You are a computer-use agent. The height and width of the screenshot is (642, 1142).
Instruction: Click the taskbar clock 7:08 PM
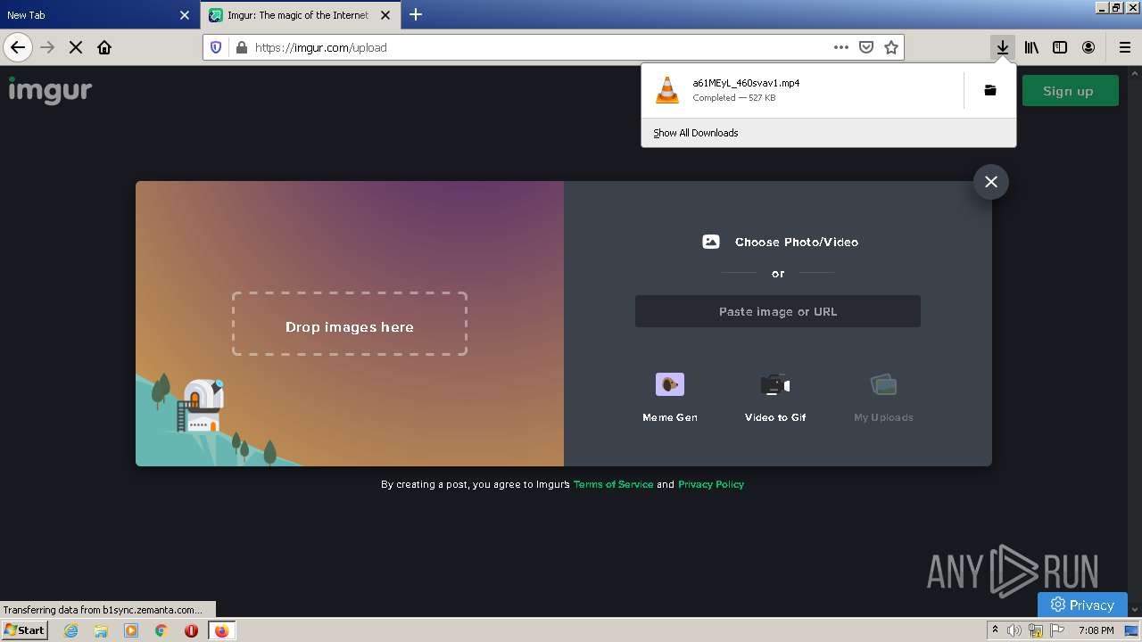tap(1096, 630)
